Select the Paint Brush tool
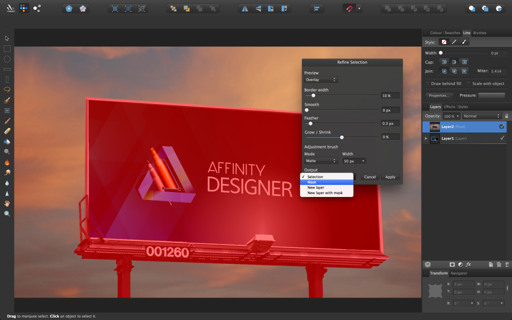The width and height of the screenshot is (512, 320). (x=7, y=121)
